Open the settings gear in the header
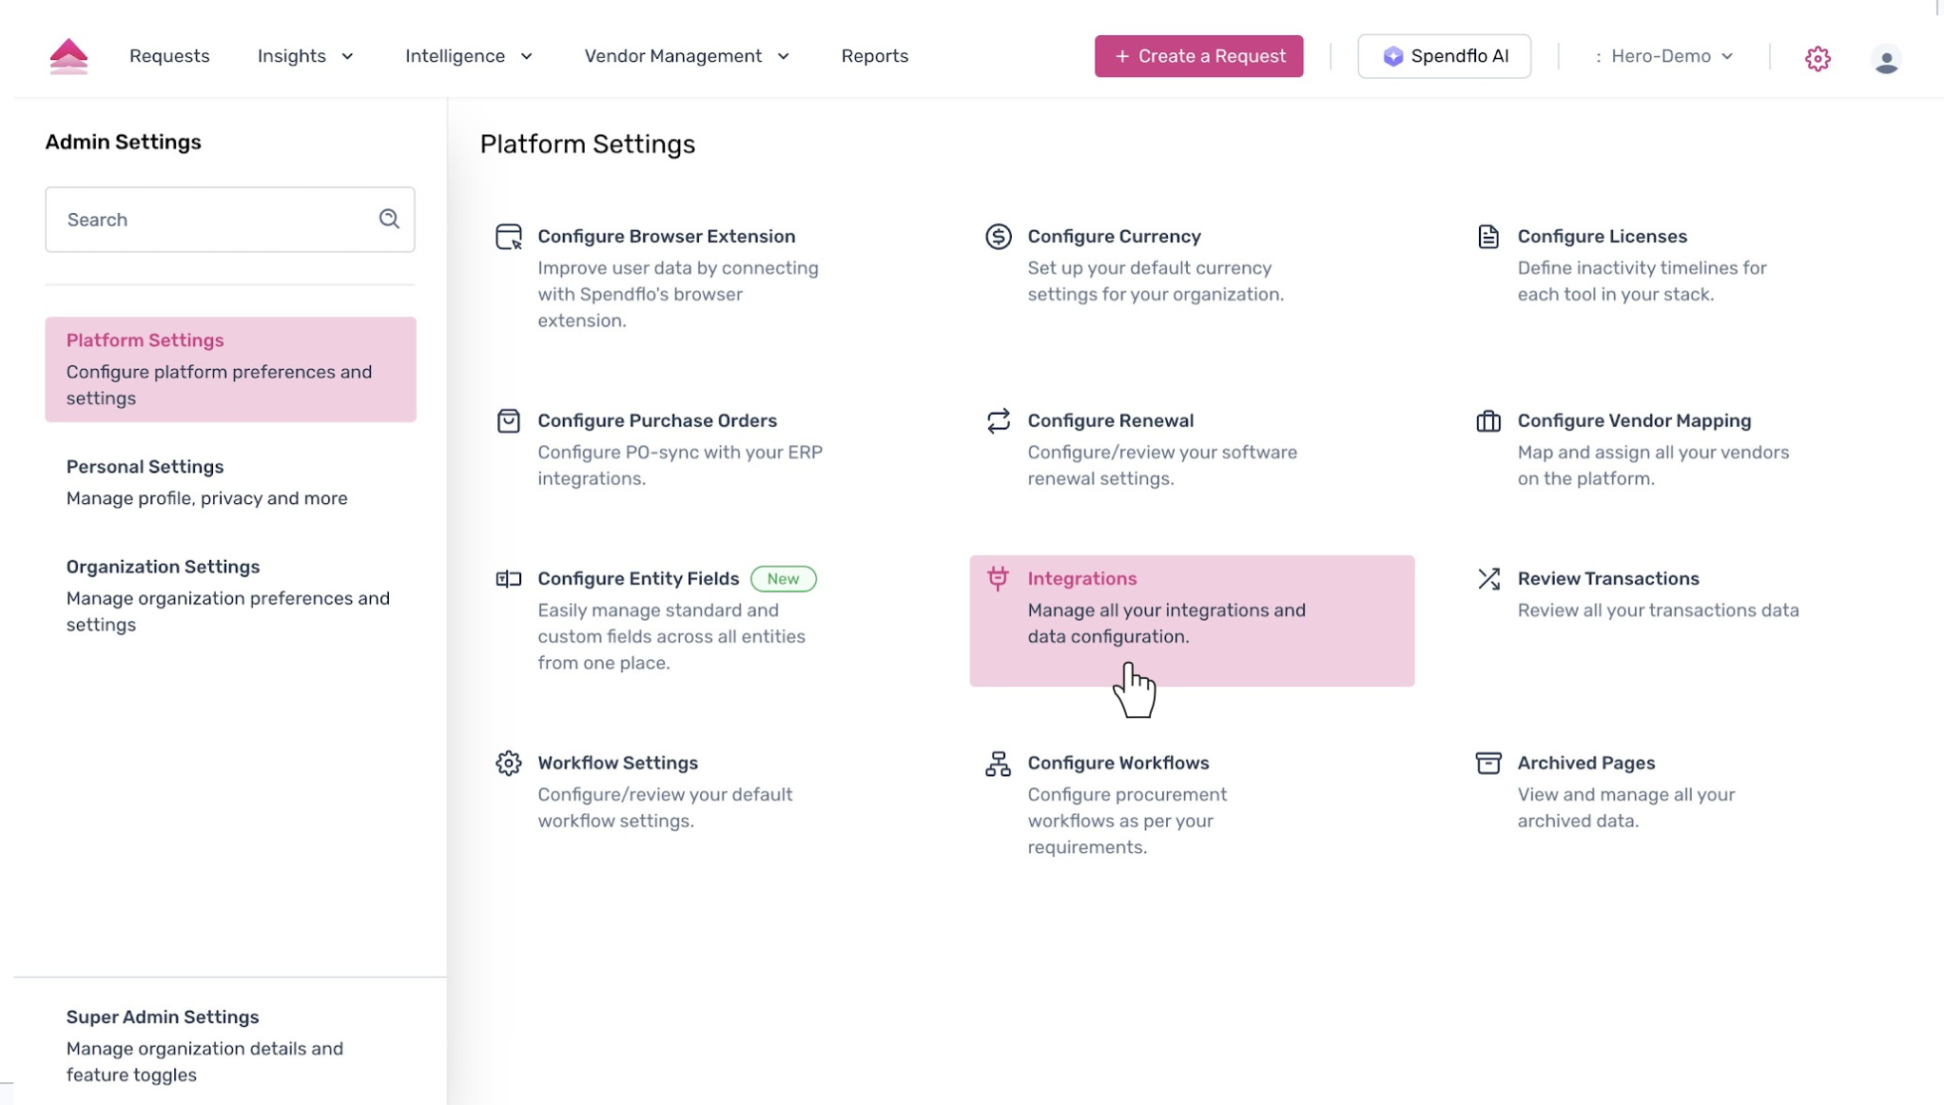 [1818, 58]
